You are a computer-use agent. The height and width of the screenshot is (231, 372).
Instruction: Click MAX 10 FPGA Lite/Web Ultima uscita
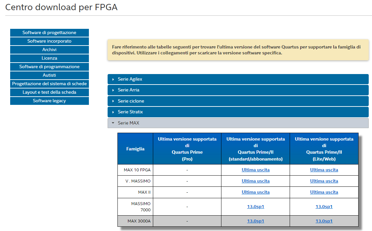[x=324, y=170]
